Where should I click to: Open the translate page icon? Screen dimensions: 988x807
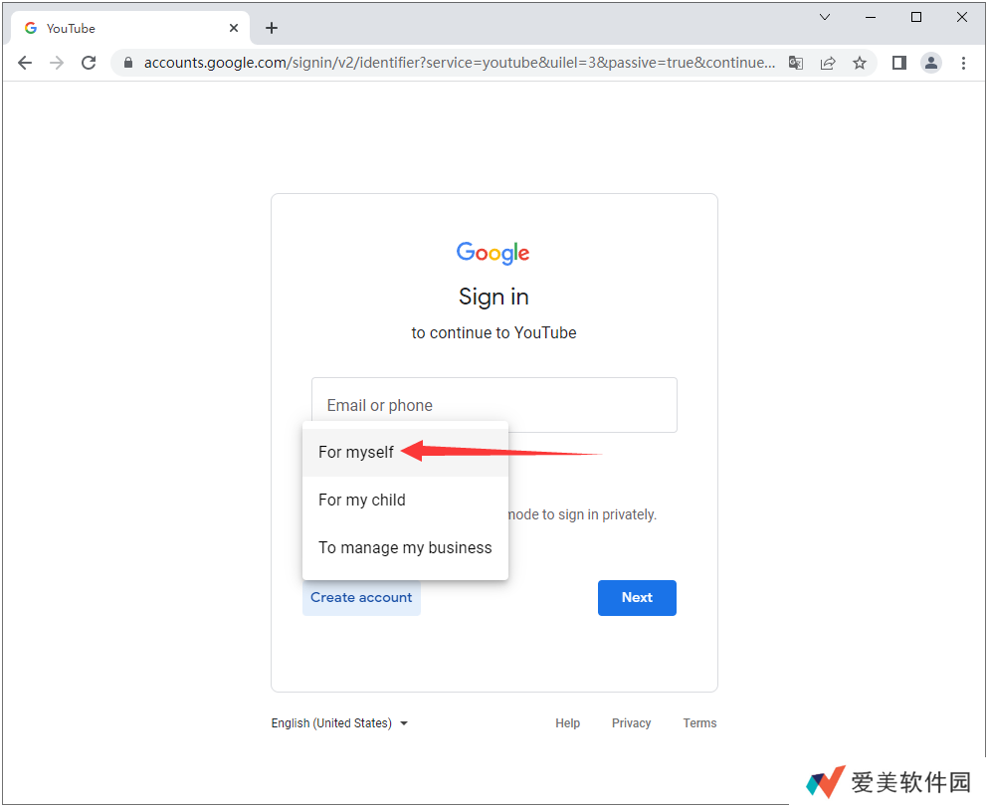click(796, 63)
